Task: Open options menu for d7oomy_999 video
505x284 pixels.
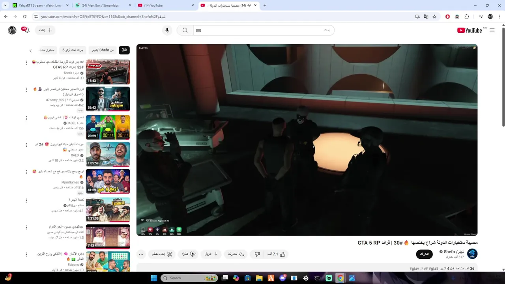Action: pos(26,90)
